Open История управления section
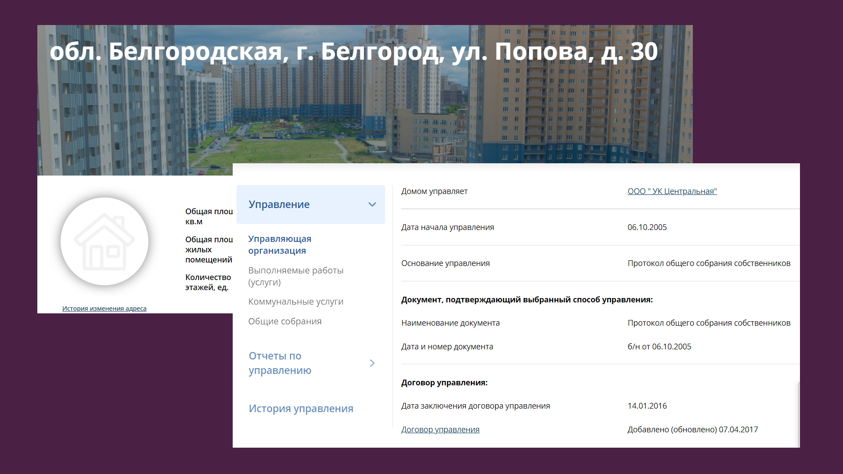Image resolution: width=843 pixels, height=474 pixels. 301,409
